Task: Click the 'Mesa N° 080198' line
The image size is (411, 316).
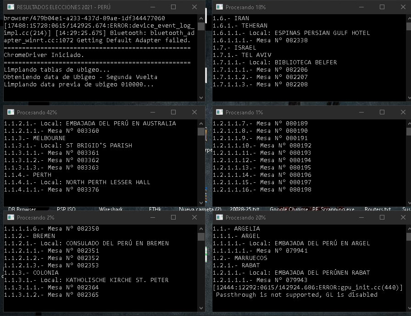Action: (x=262, y=190)
